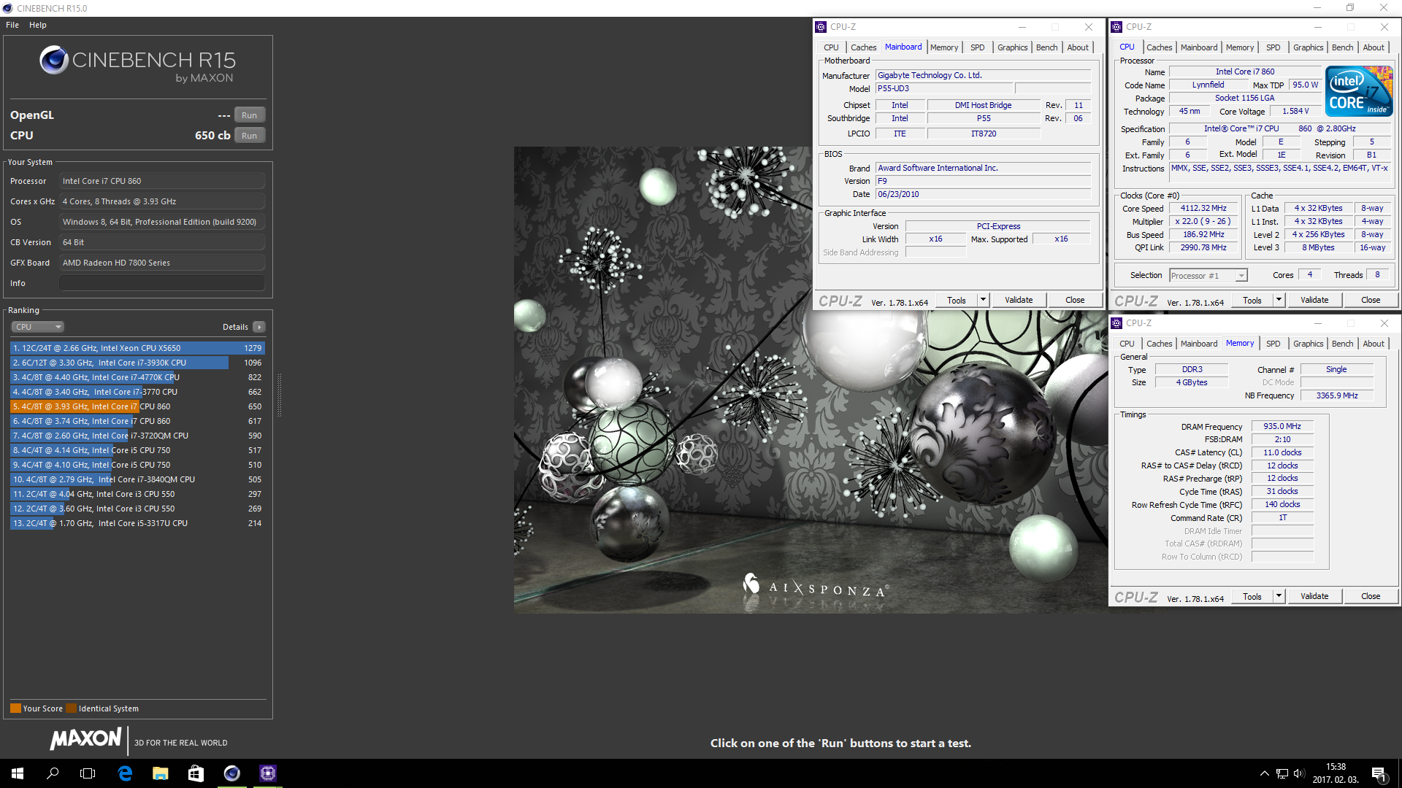This screenshot has height=788, width=1402.
Task: Switch to Cinebench via its taskbar icon
Action: [232, 773]
